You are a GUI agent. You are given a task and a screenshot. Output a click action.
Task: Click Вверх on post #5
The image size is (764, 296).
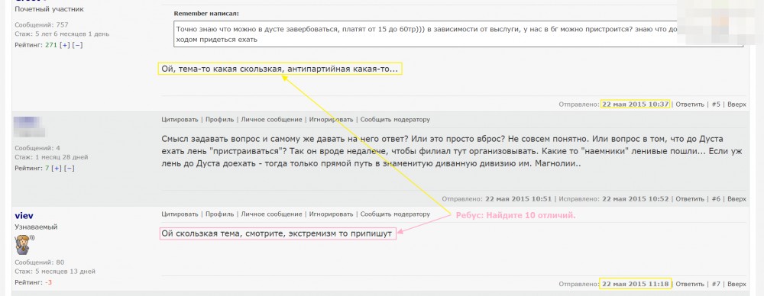736,105
